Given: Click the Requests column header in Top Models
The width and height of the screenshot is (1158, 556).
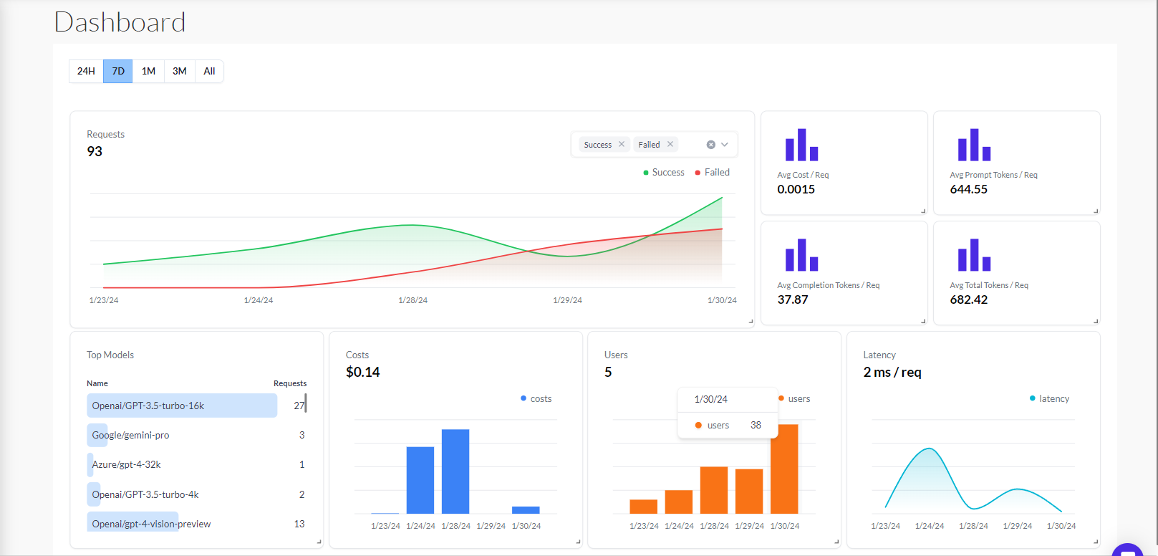Looking at the screenshot, I should tap(290, 383).
